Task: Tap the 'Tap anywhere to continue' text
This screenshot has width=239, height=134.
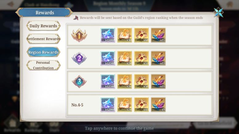Action: [119, 128]
